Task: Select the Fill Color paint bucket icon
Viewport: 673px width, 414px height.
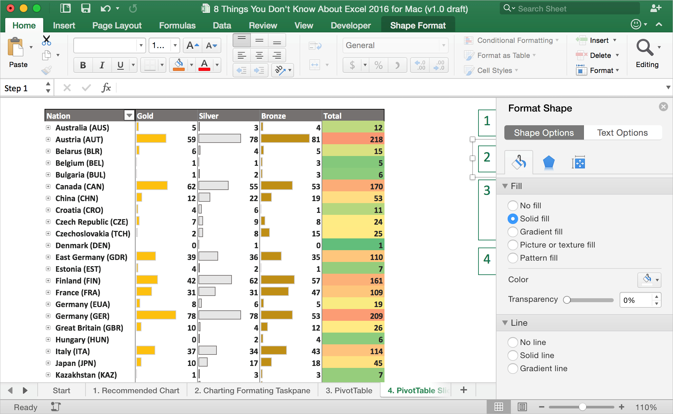Action: pyautogui.click(x=180, y=65)
